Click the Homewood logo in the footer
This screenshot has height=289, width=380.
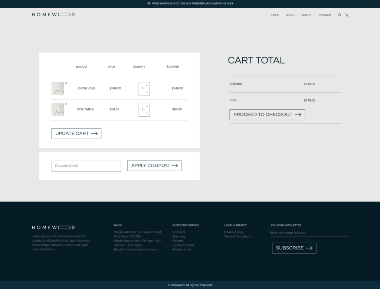click(x=53, y=227)
